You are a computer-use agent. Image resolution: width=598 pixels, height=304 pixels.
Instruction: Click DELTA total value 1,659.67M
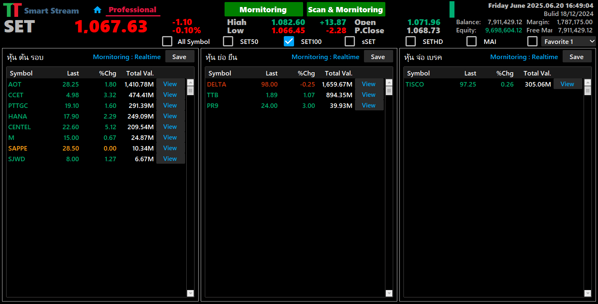(x=337, y=85)
